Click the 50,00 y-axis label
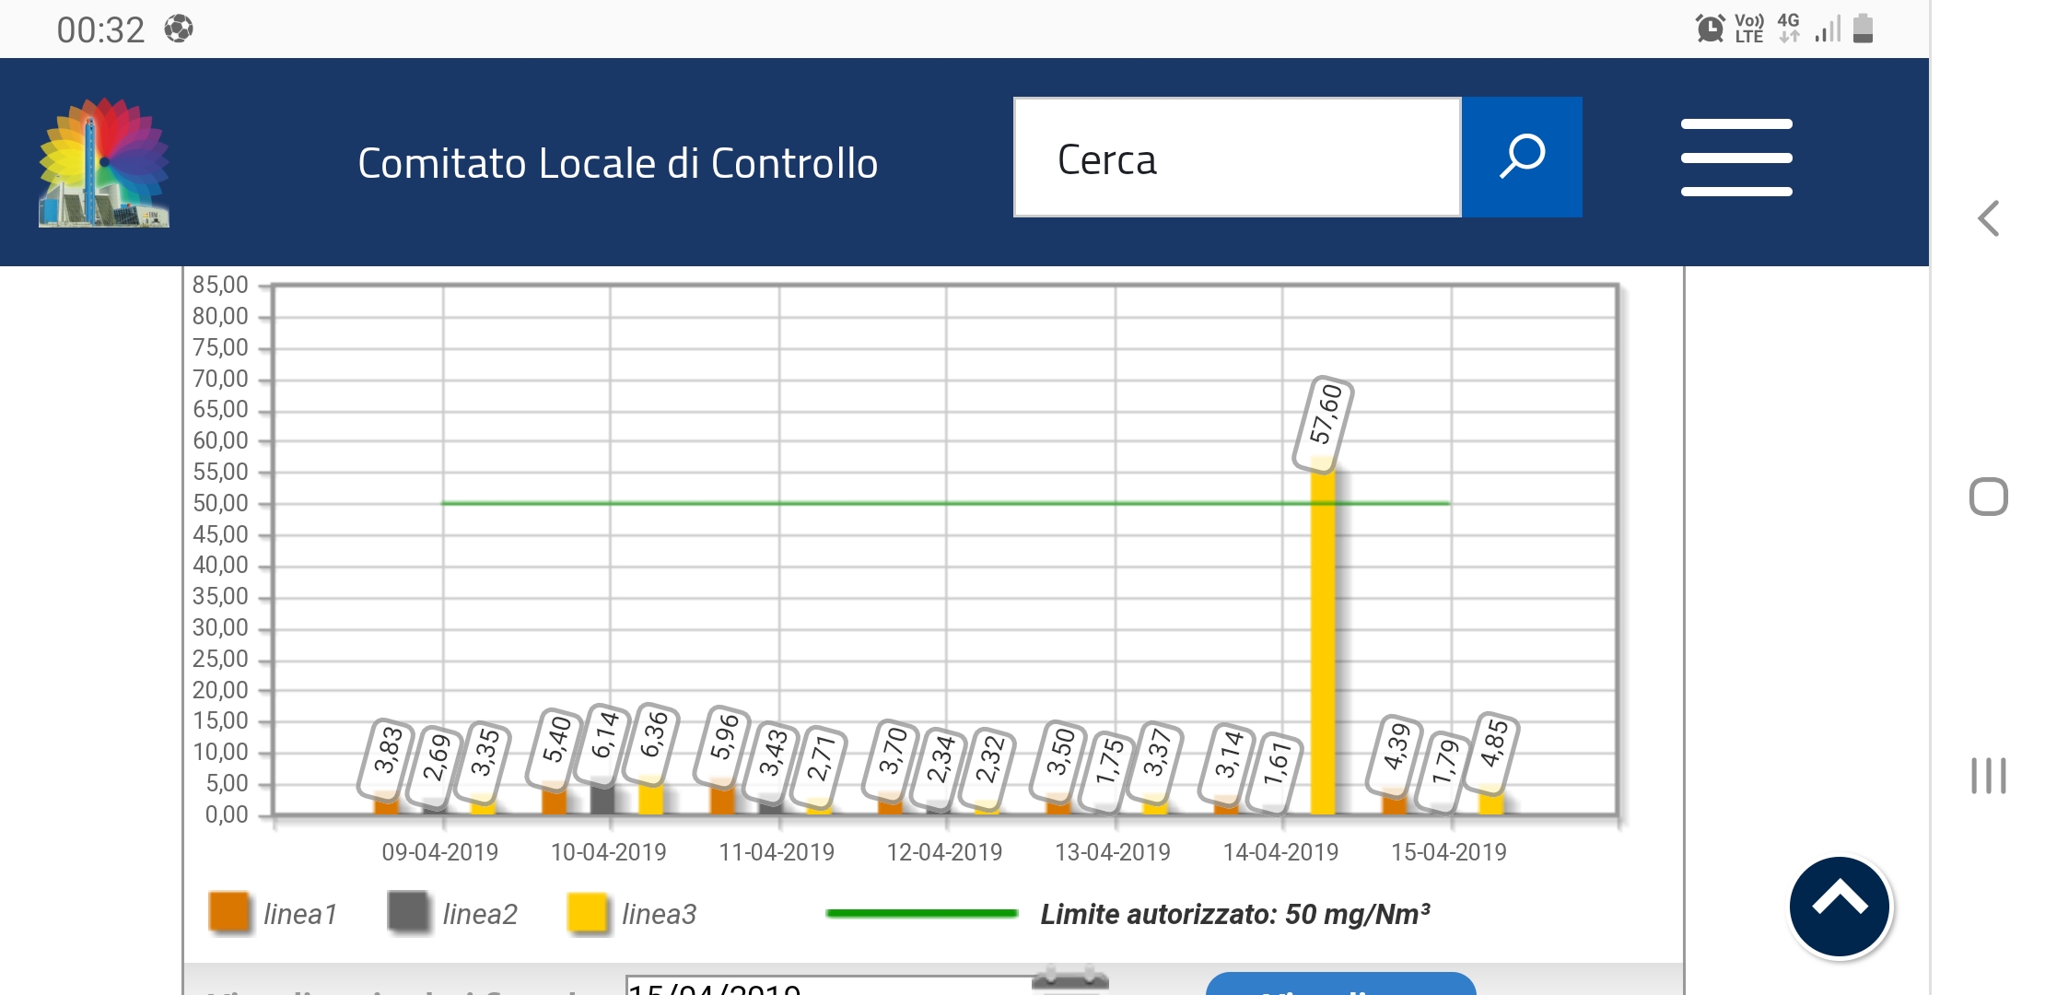Viewport: 2045px width, 995px height. coord(220,503)
